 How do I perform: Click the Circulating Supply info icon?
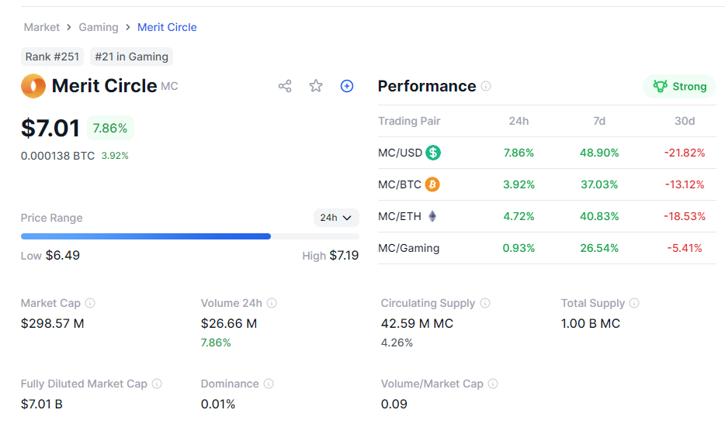pyautogui.click(x=485, y=303)
